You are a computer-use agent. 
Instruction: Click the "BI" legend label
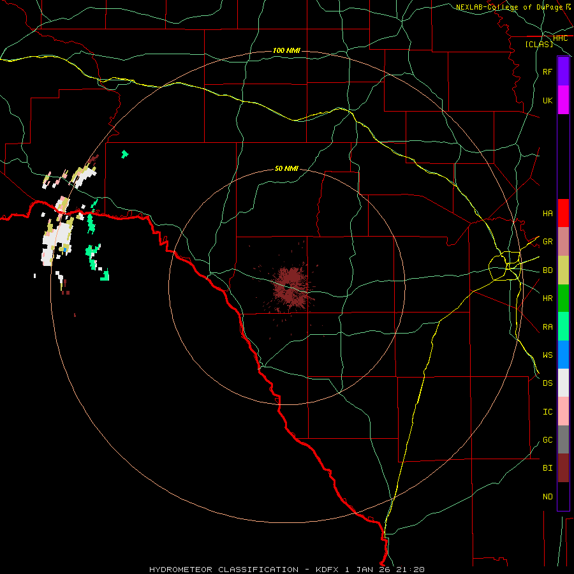click(x=548, y=468)
